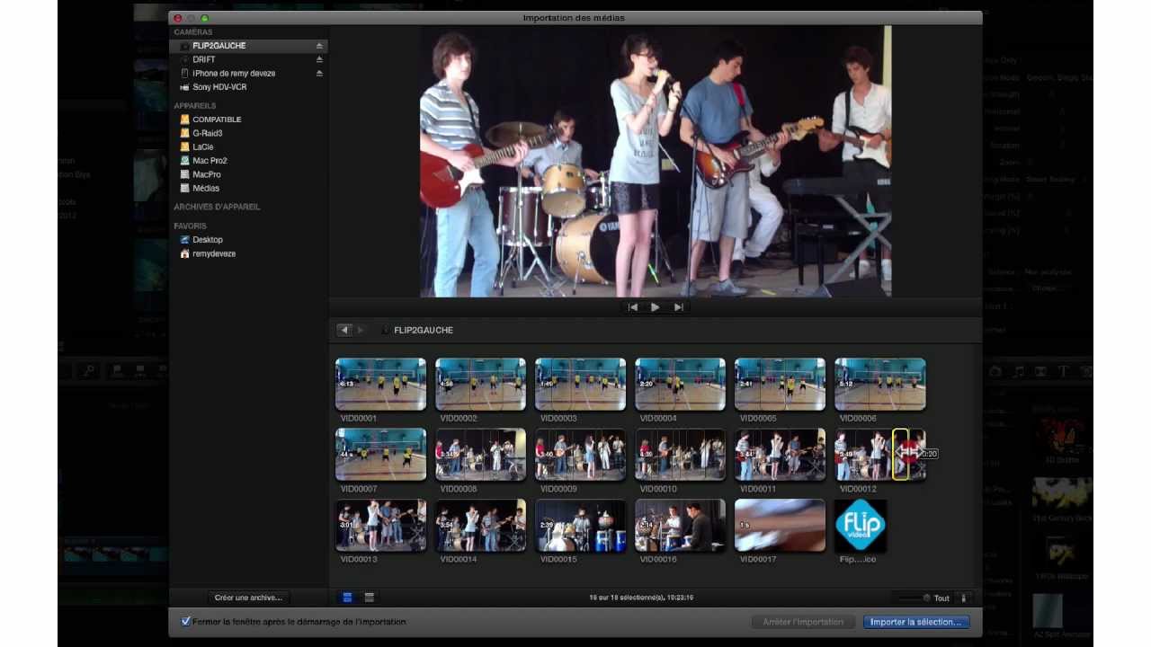The image size is (1151, 647).
Task: Select clip VID00008 thumbnail
Action: pos(481,454)
